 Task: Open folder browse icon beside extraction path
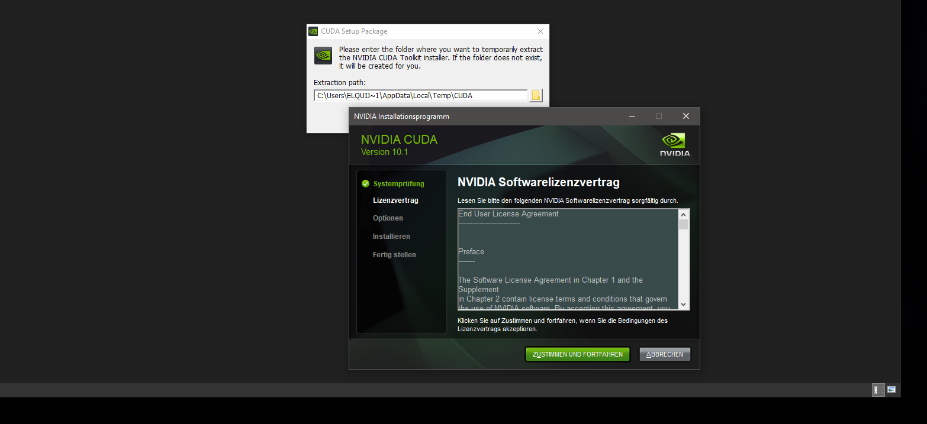[536, 95]
